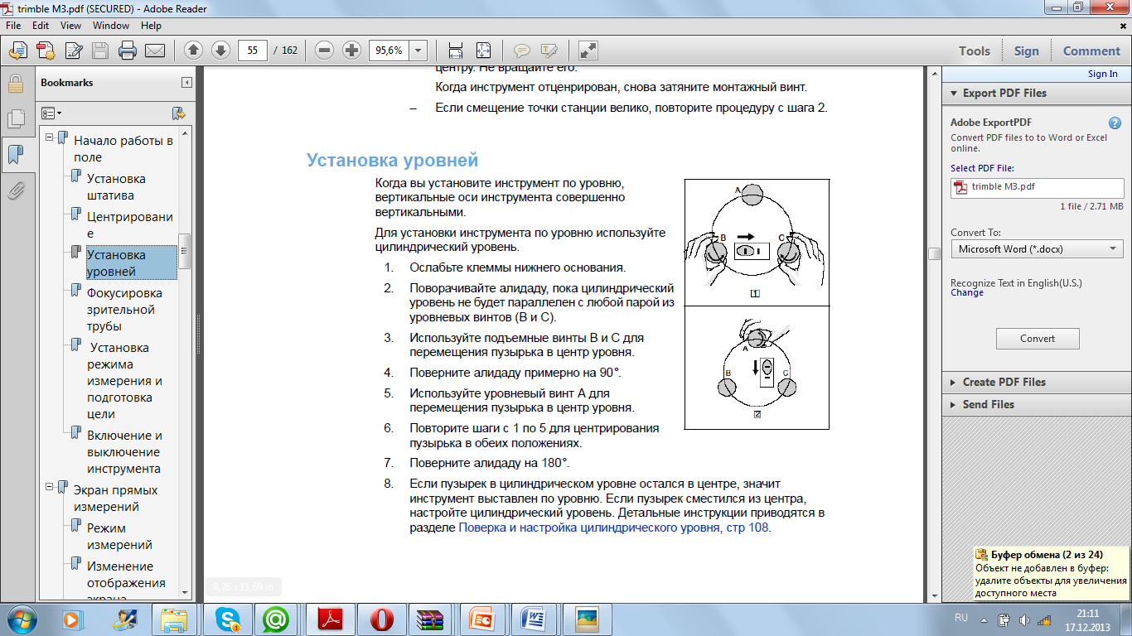Collapse the 'Начало работы в поле' bookmark node
This screenshot has width=1132, height=636.
pos(50,138)
